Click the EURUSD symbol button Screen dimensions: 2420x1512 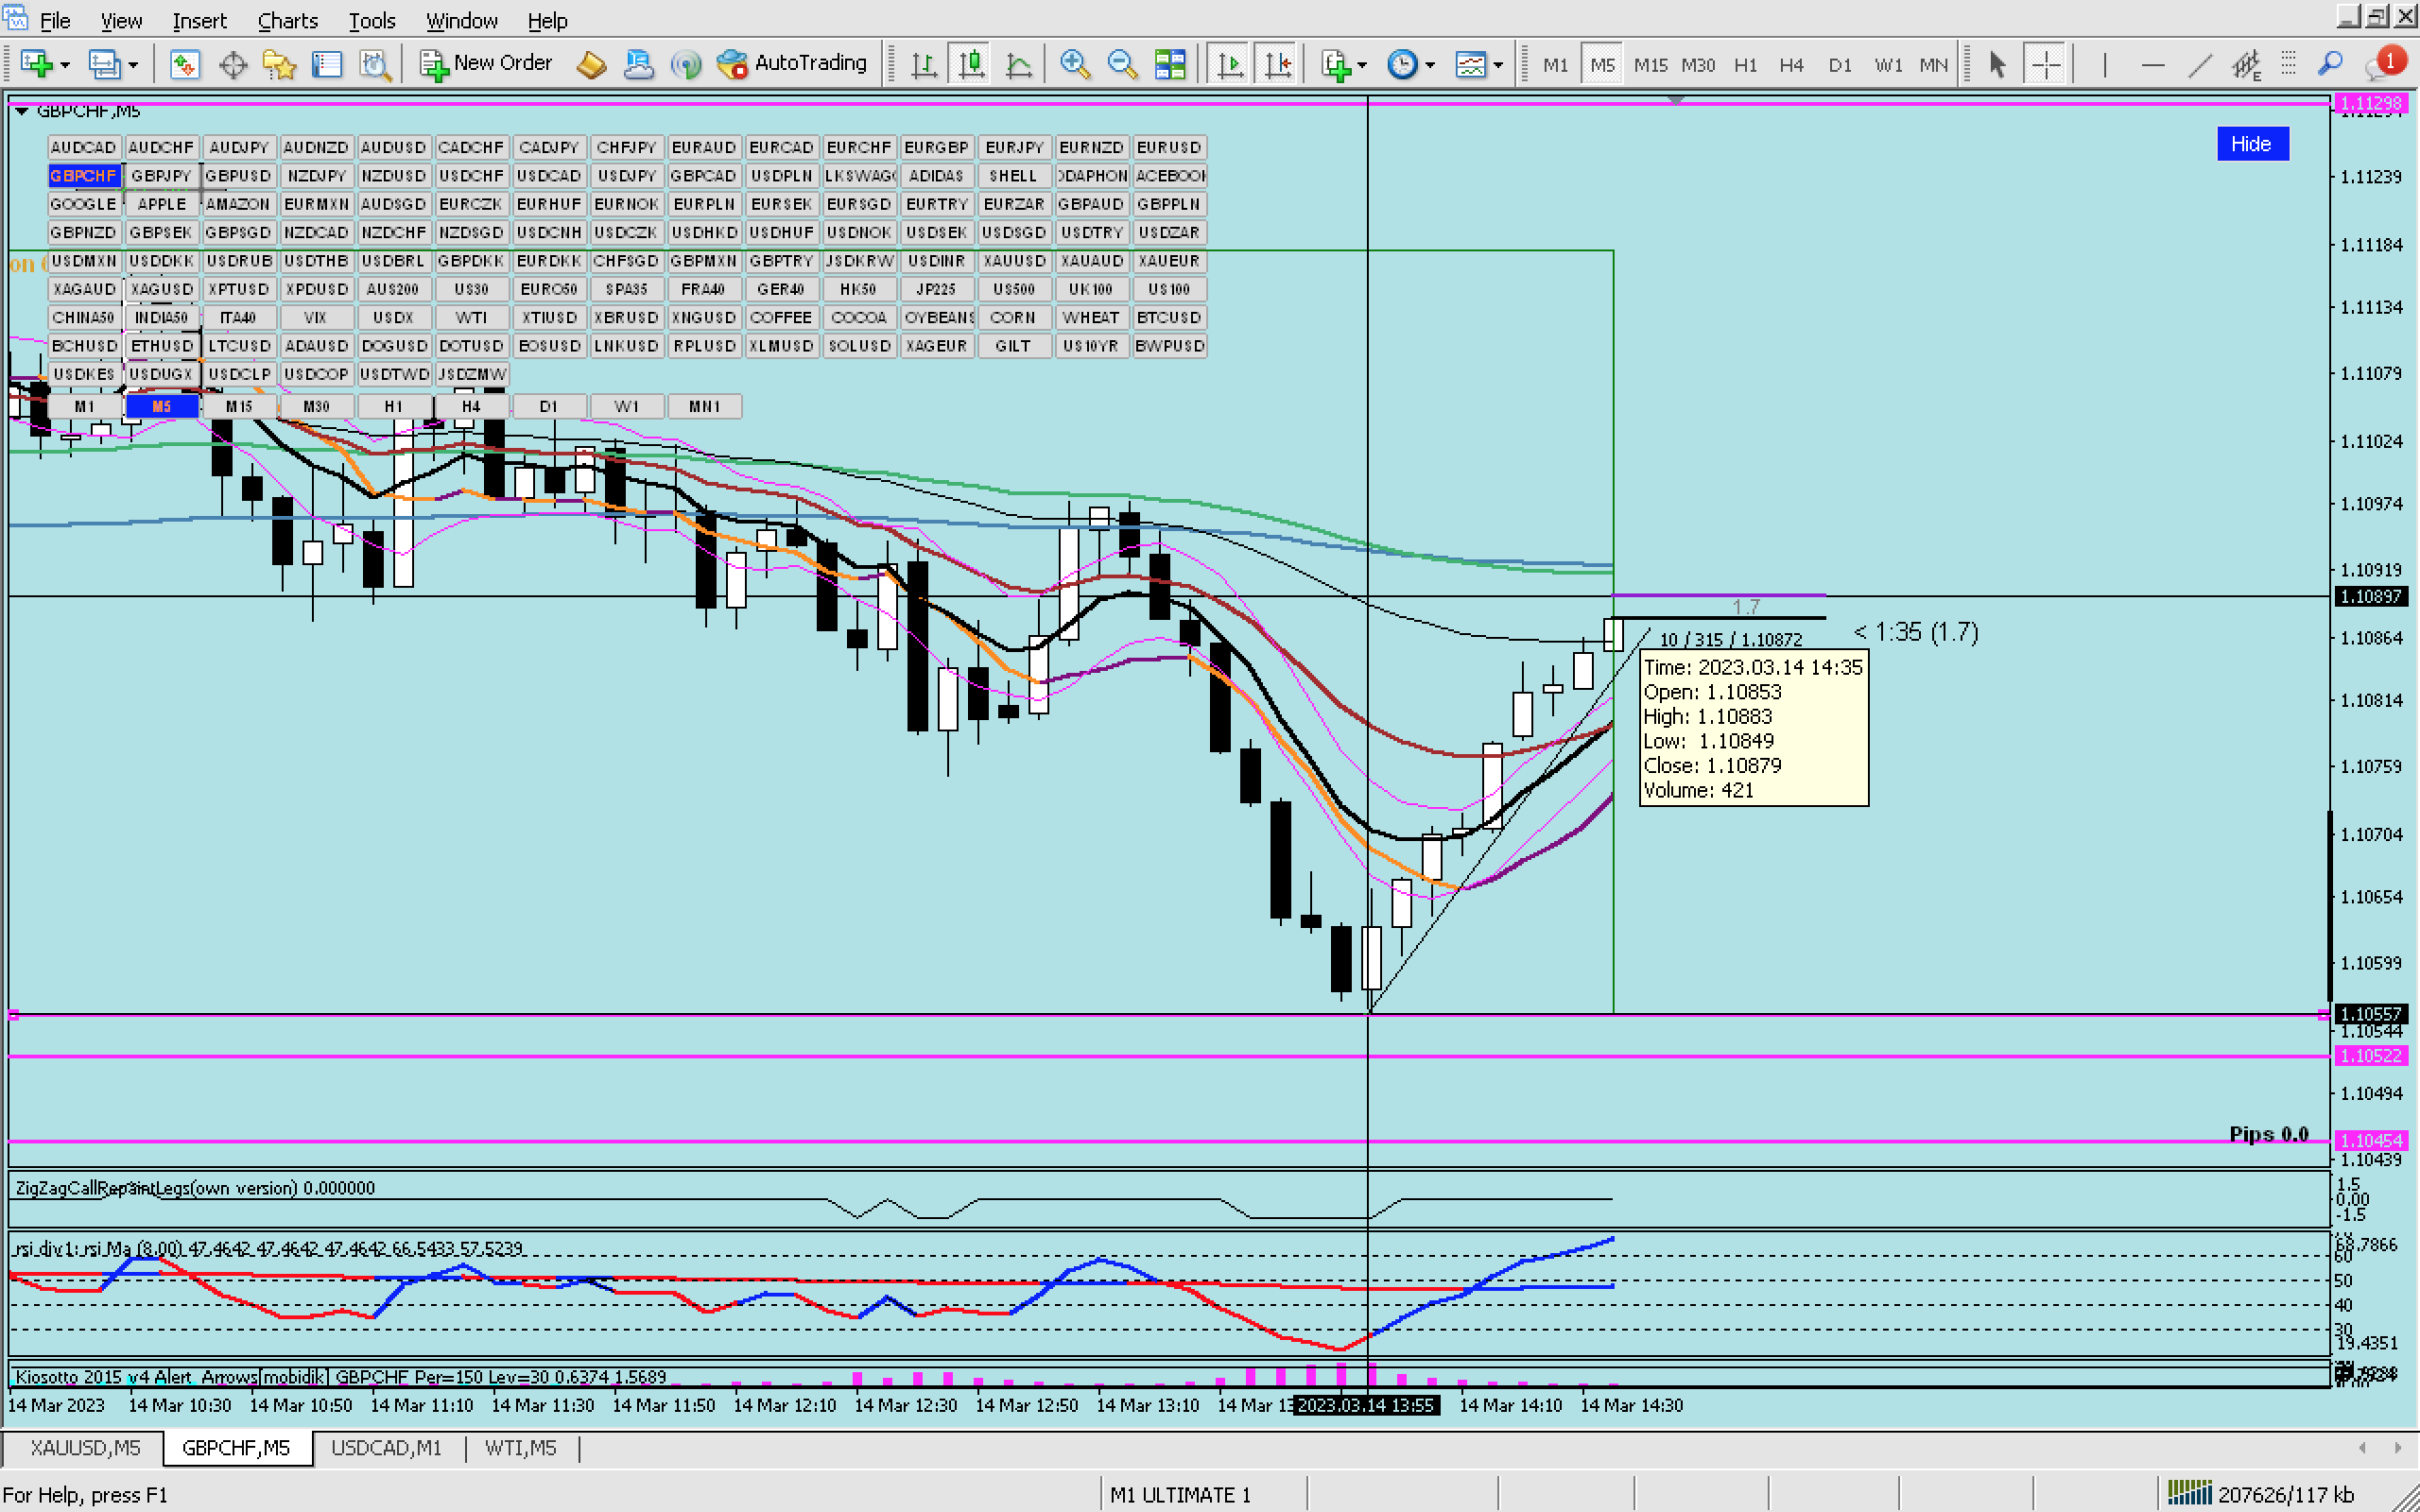click(1168, 147)
